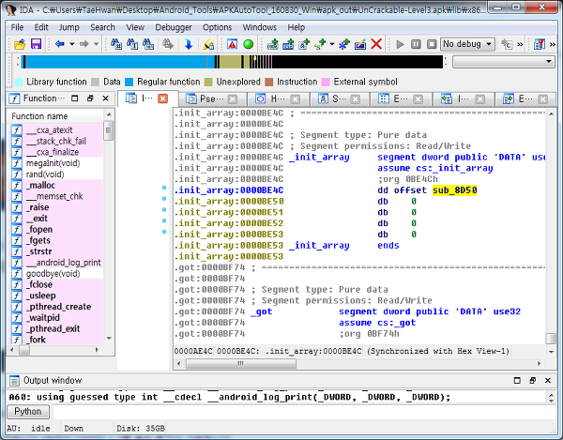
Task: Switch to the Strings tab
Action: tap(340, 99)
